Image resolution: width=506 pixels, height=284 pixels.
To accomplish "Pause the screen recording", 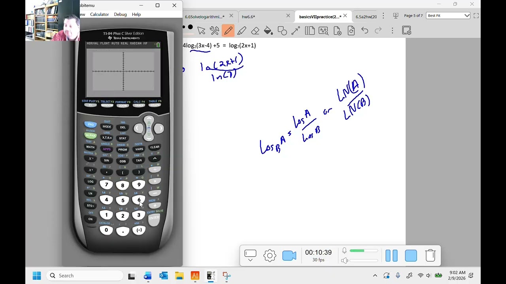I will [391, 256].
